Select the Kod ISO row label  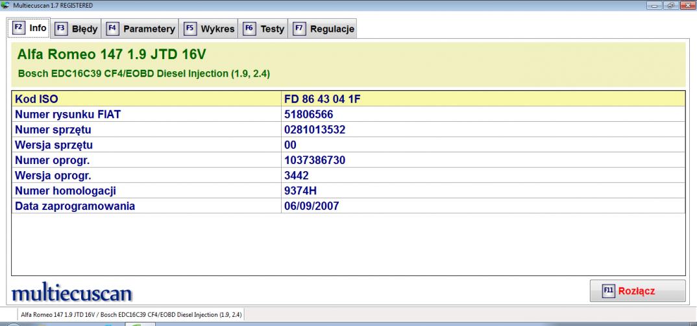click(x=36, y=99)
